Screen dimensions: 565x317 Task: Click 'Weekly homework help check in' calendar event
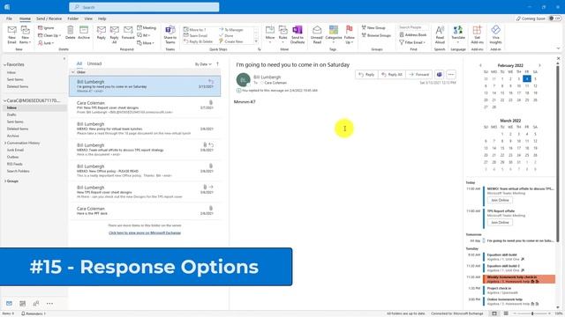519,279
